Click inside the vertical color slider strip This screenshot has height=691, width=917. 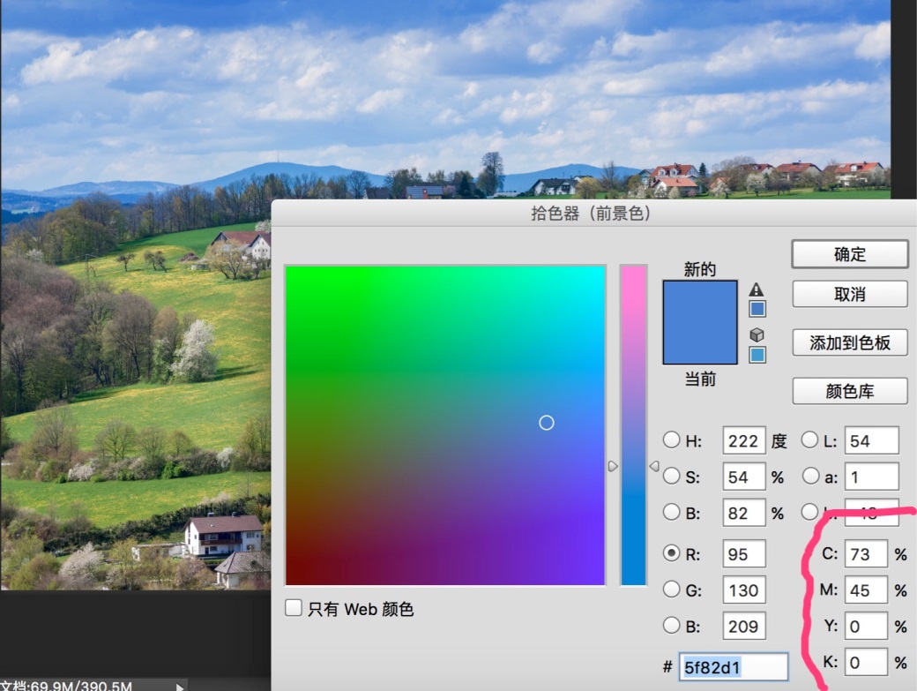[633, 424]
